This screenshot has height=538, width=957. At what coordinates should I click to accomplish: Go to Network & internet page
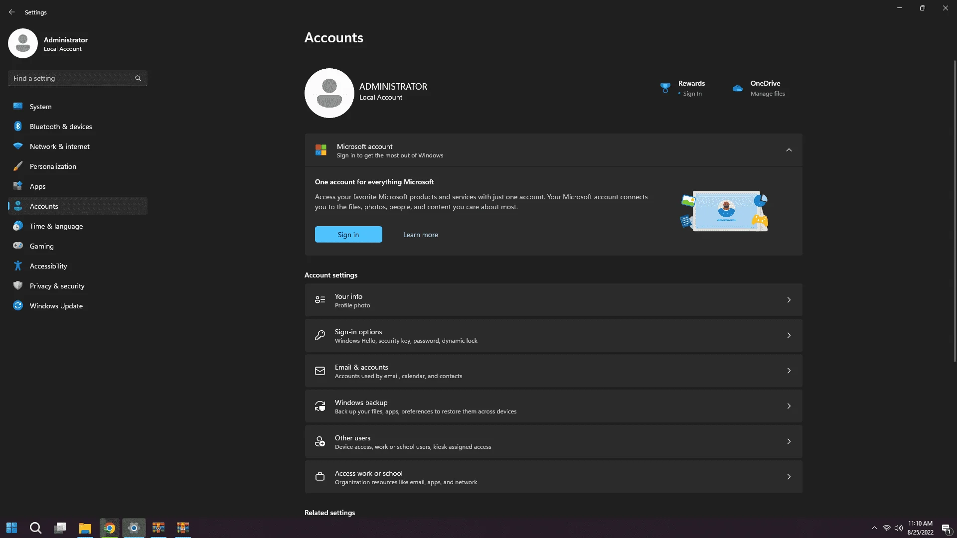coord(78,146)
